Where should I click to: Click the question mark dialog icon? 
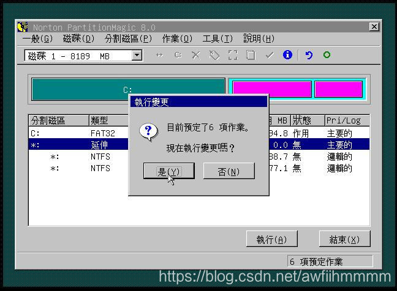point(148,131)
